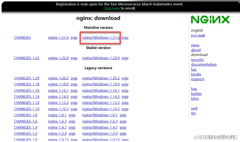Download nginx-1.21.6 source
The height and width of the screenshot is (142, 240).
58,38
